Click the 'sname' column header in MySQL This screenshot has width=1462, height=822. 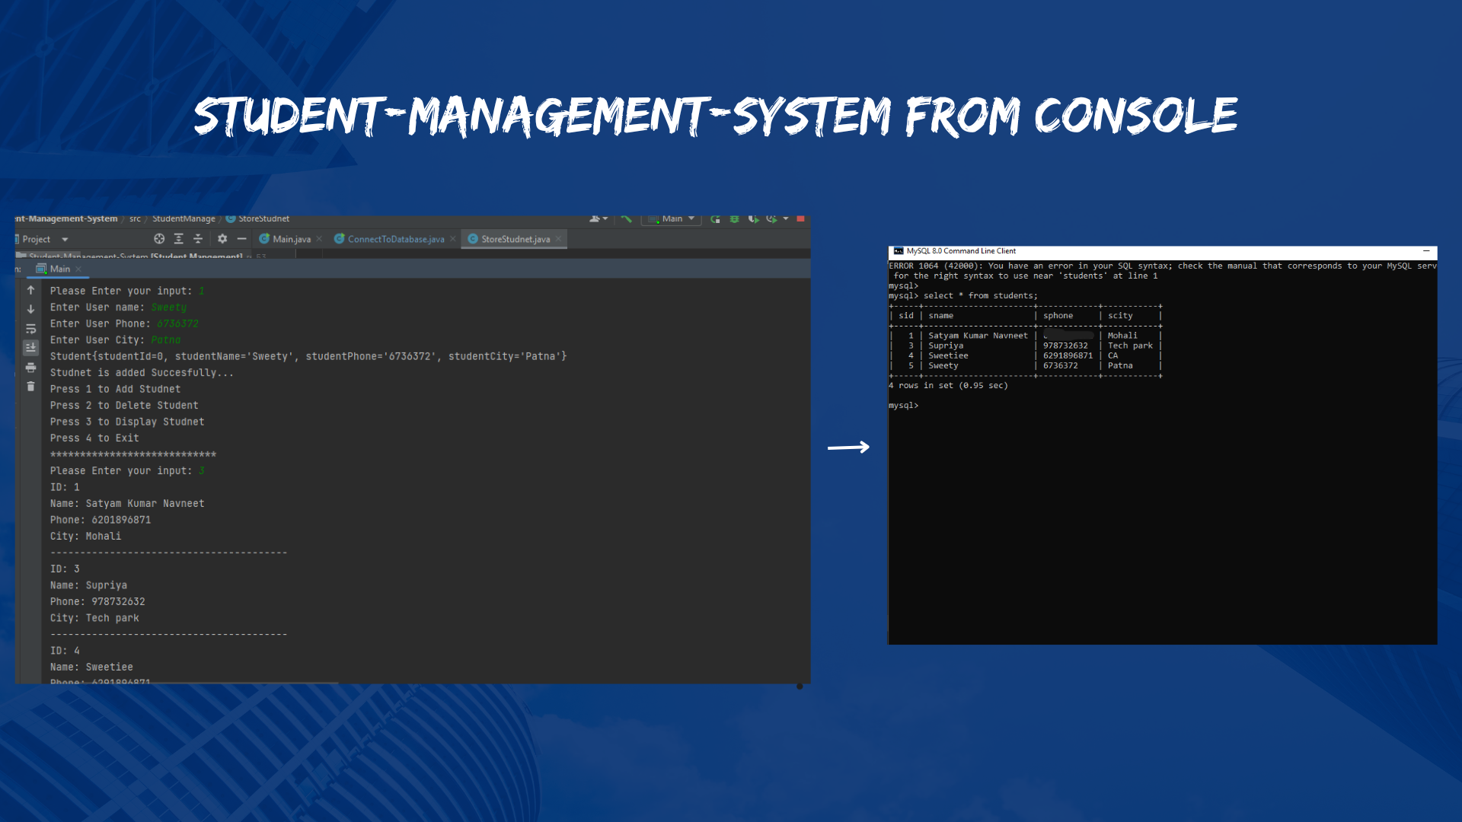point(940,316)
